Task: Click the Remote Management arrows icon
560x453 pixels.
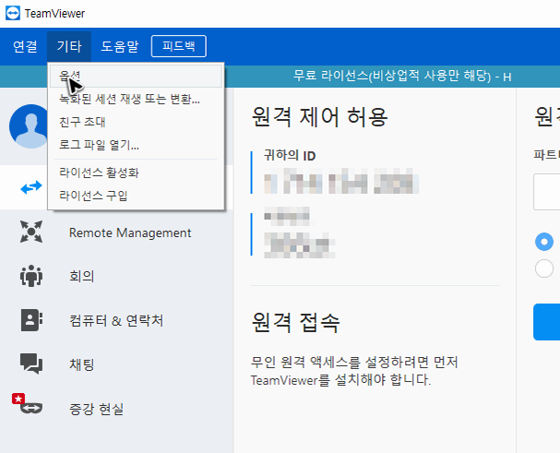Action: (x=31, y=232)
